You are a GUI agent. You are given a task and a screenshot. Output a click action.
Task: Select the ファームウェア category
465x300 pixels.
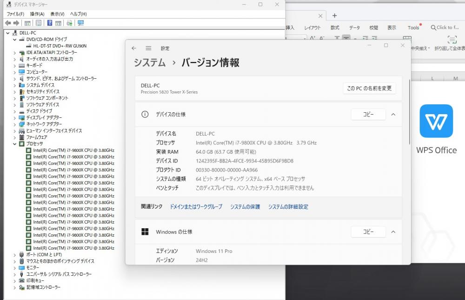tap(36, 137)
